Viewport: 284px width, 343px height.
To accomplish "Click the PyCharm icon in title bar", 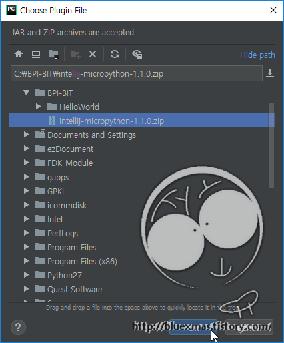I will [11, 10].
